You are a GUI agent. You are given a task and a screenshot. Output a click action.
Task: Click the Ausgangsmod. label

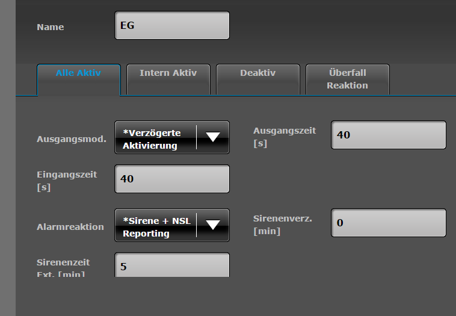pos(71,139)
